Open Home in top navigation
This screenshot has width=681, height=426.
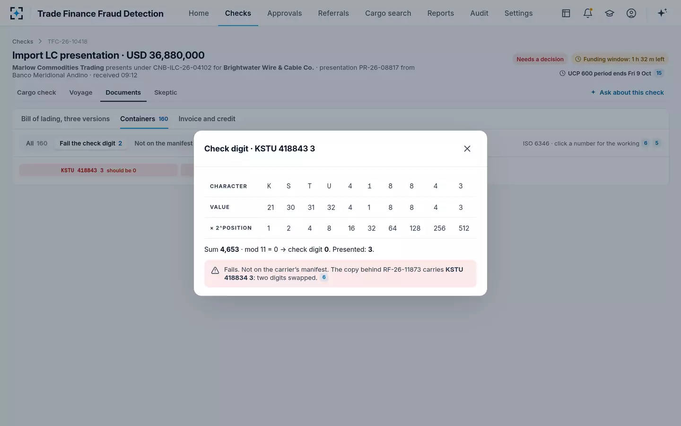pyautogui.click(x=199, y=13)
